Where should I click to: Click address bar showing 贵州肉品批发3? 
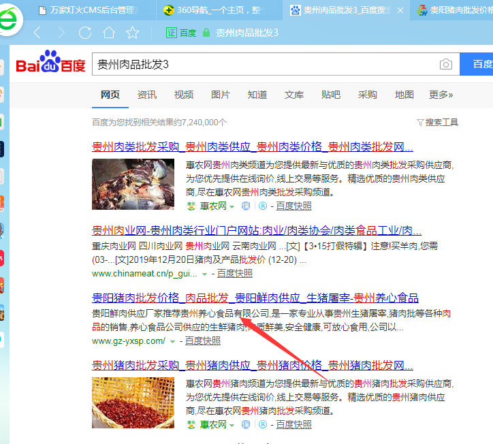click(246, 33)
